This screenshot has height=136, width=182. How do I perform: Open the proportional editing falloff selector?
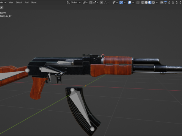106,2
